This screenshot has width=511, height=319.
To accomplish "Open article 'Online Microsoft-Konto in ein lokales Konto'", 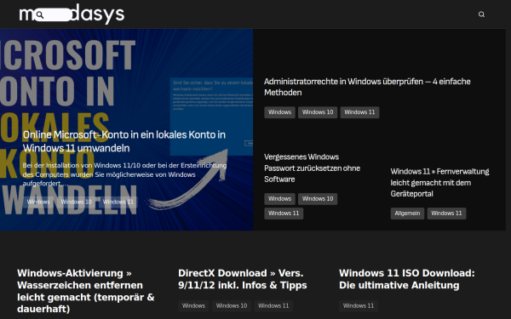I will [x=123, y=141].
